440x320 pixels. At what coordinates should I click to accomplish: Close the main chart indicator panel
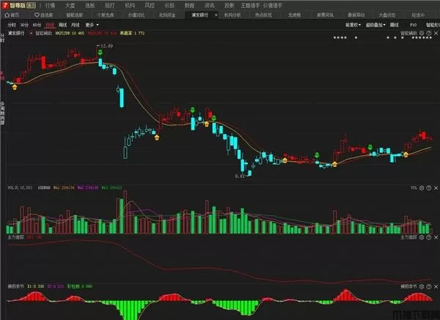(x=436, y=33)
